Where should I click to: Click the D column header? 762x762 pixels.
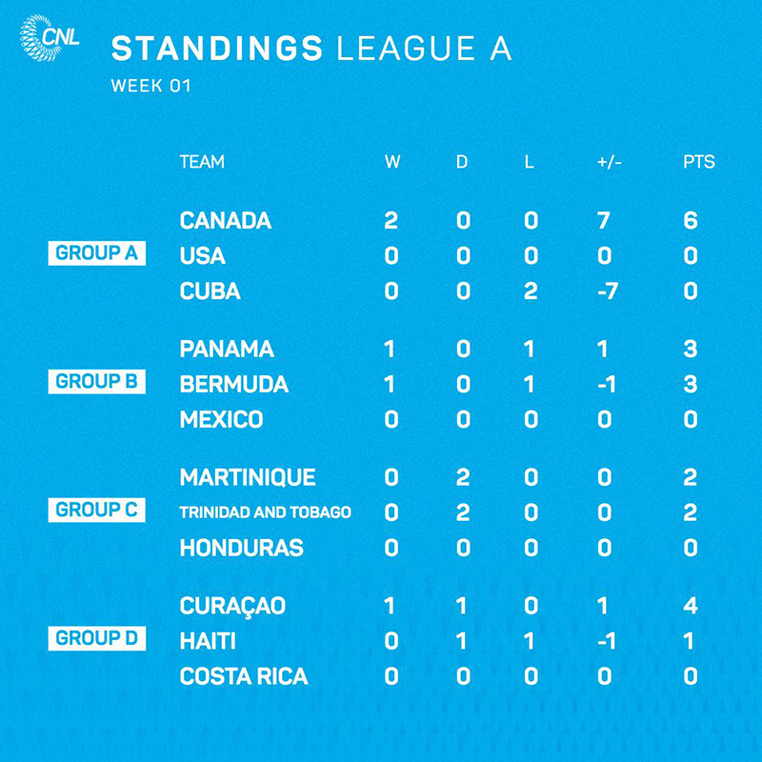(462, 162)
